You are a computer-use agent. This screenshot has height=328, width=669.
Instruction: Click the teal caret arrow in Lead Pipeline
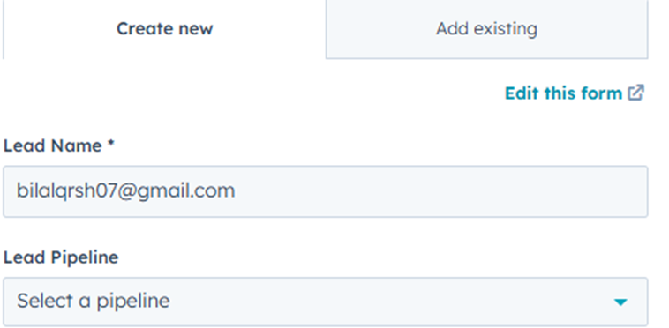[x=620, y=302]
